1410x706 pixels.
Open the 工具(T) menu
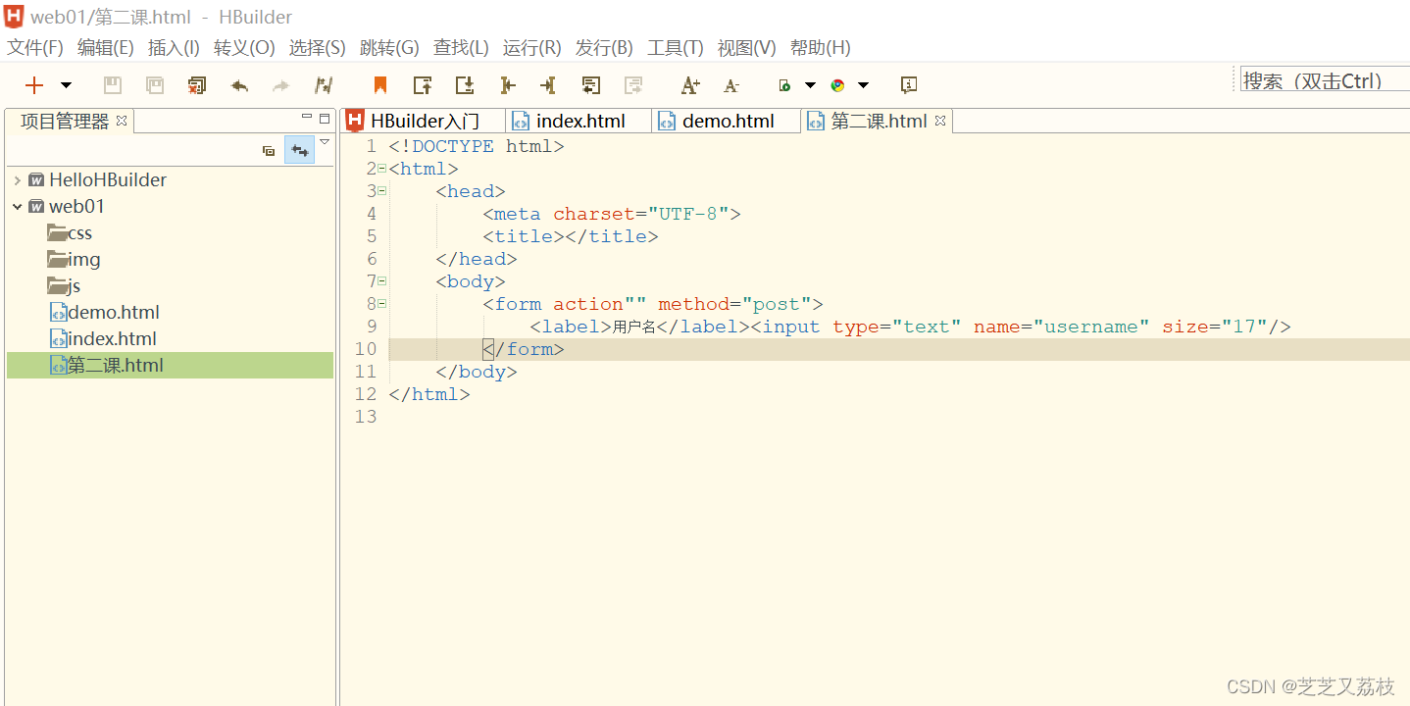[675, 47]
